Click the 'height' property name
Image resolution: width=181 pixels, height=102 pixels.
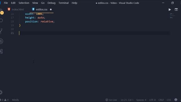pos(30,18)
